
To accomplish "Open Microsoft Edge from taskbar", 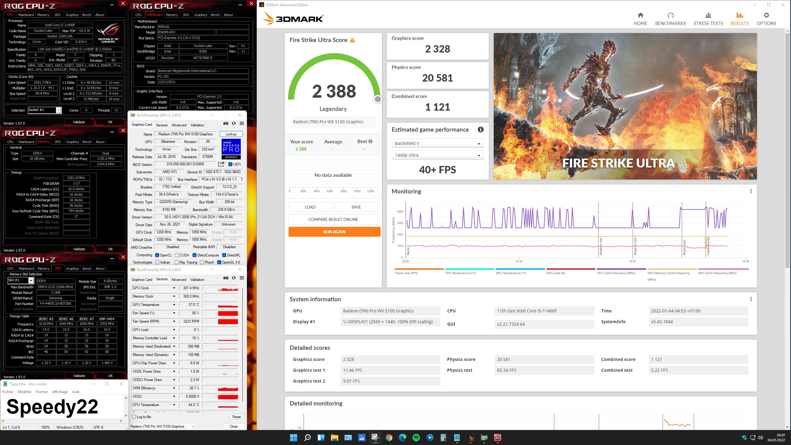I will [x=402, y=438].
